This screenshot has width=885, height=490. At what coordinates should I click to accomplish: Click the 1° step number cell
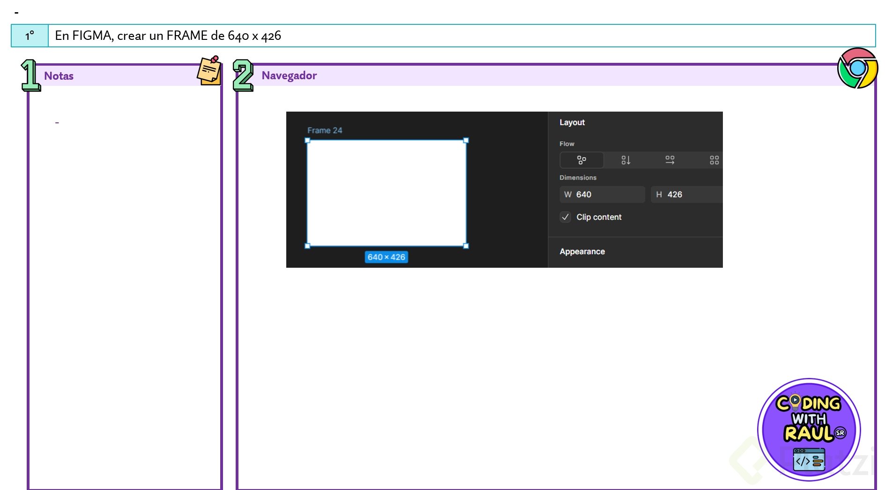pyautogui.click(x=30, y=36)
